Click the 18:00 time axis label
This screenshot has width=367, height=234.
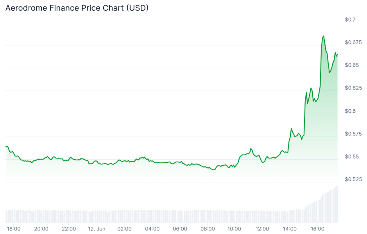14,229
